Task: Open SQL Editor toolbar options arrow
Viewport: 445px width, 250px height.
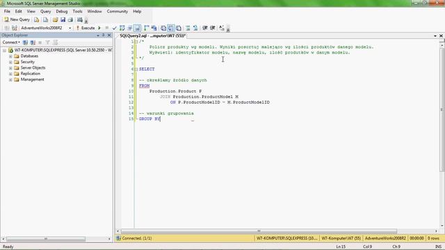Action: 228,29
